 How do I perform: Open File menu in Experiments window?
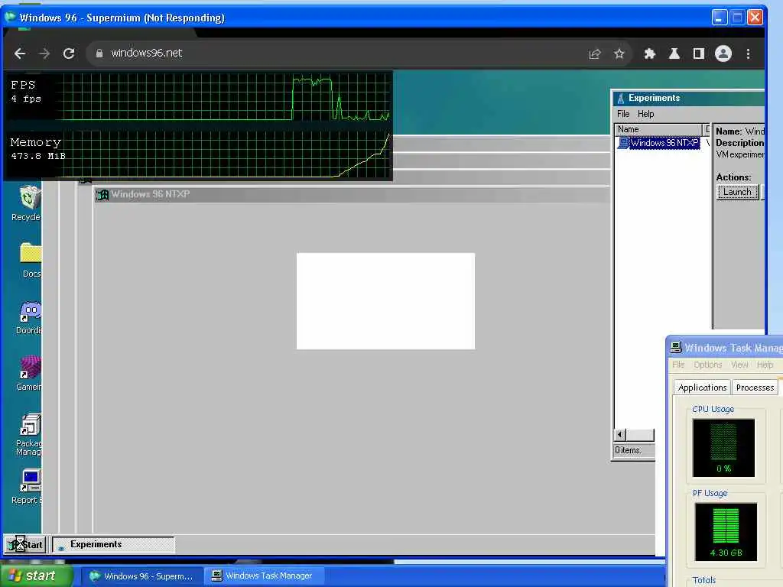coord(623,114)
